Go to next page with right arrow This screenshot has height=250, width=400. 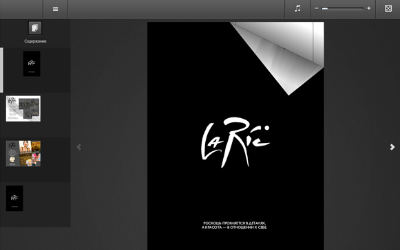392,147
